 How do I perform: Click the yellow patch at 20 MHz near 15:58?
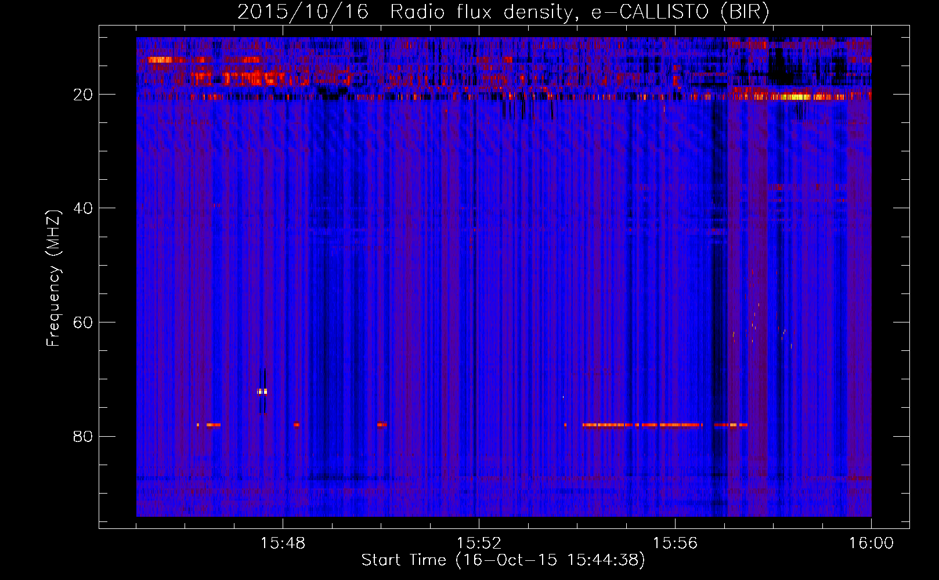tap(795, 97)
